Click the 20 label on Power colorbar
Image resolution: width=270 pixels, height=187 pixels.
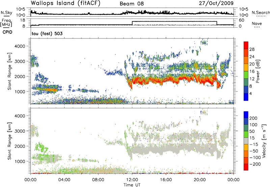[252, 64]
